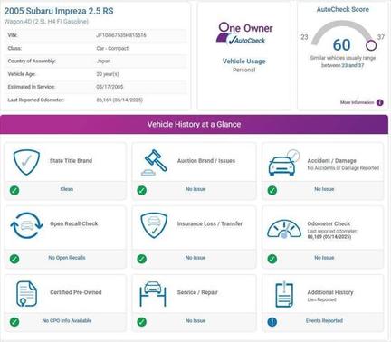This screenshot has height=342, width=391.
Task: Select the VIN number value
Action: tap(121, 35)
